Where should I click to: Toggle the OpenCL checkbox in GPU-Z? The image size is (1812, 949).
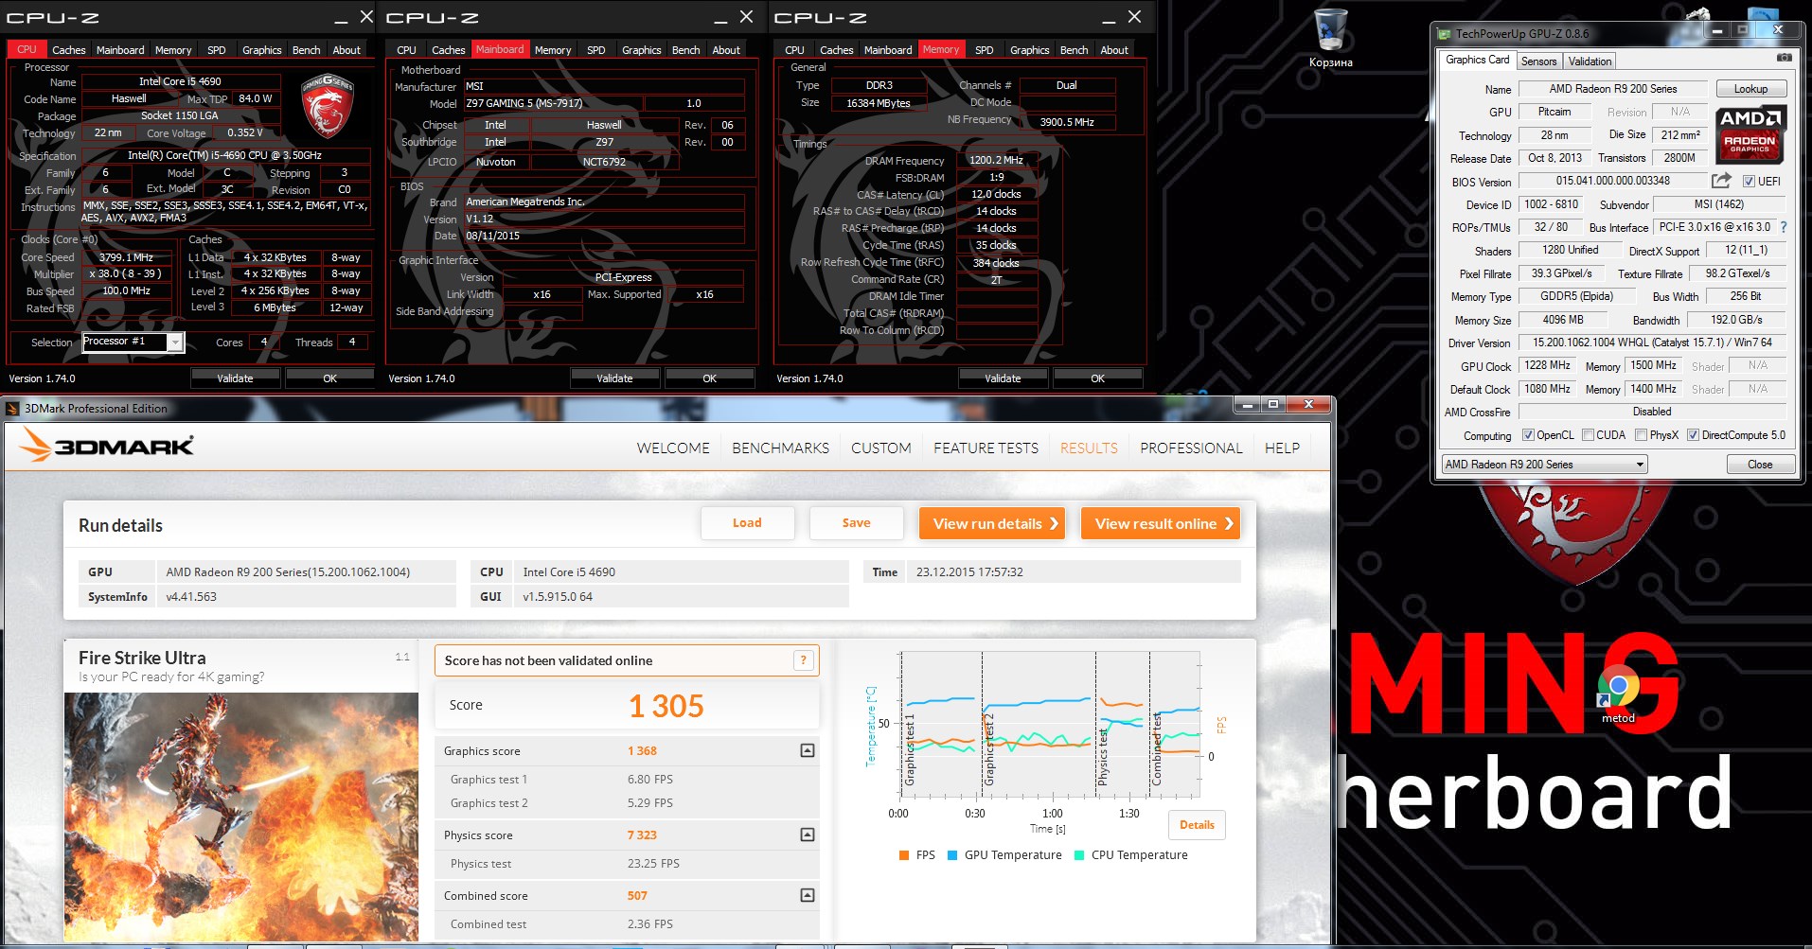[x=1528, y=435]
